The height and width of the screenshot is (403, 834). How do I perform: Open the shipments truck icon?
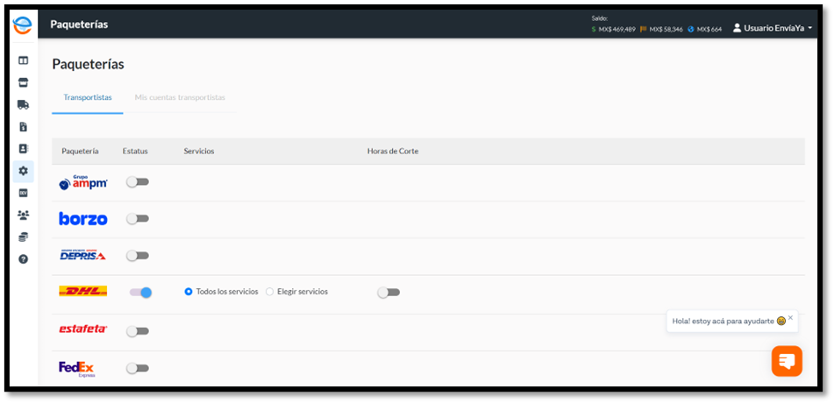(x=24, y=105)
